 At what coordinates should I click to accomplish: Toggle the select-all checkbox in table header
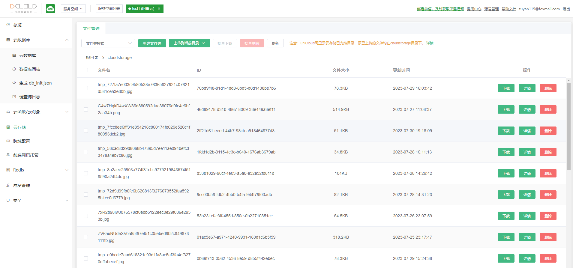tap(86, 70)
